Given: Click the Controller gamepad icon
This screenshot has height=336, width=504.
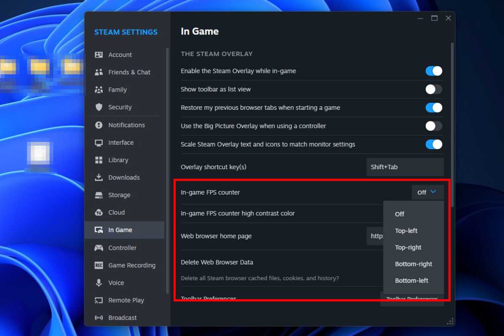Looking at the screenshot, I should point(99,248).
